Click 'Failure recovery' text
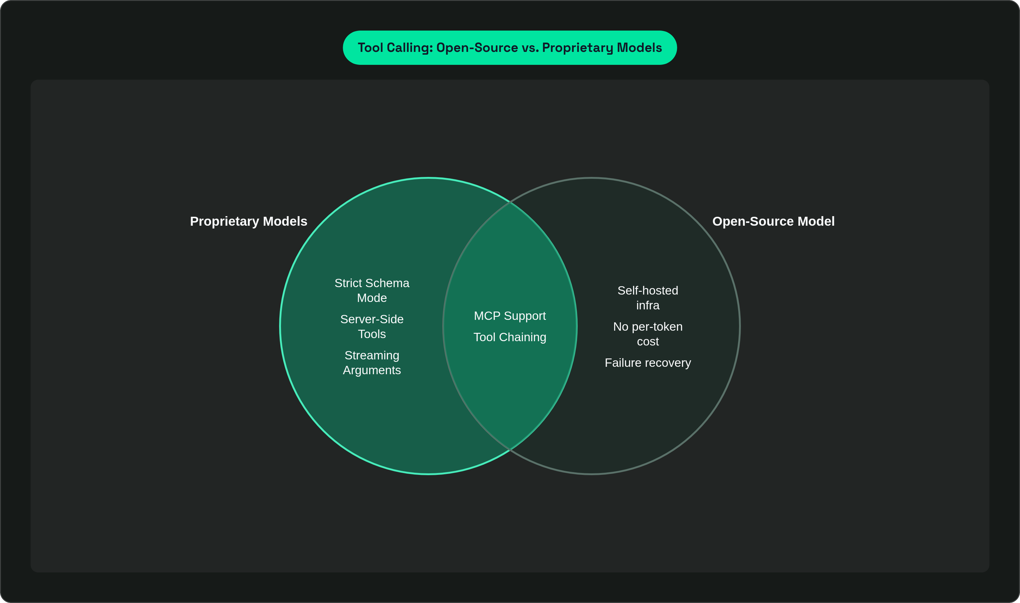 [x=648, y=362]
